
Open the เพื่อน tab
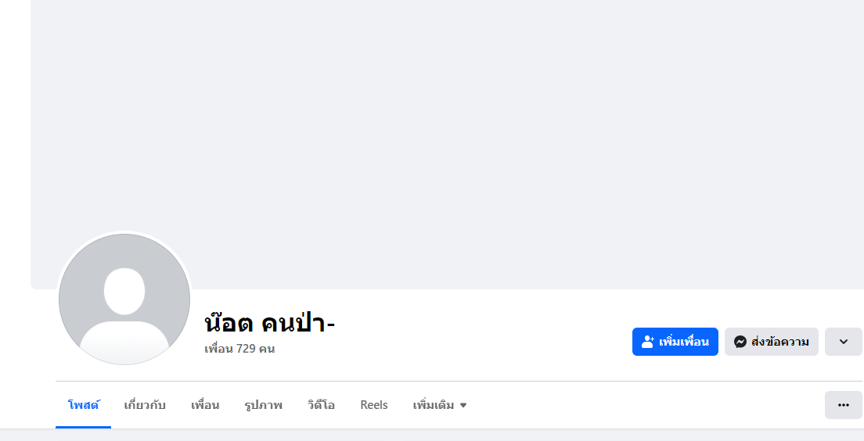[x=205, y=405]
